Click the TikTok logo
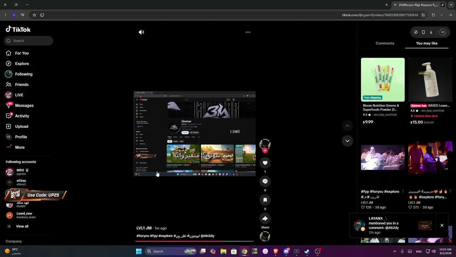The image size is (456, 257). click(18, 29)
